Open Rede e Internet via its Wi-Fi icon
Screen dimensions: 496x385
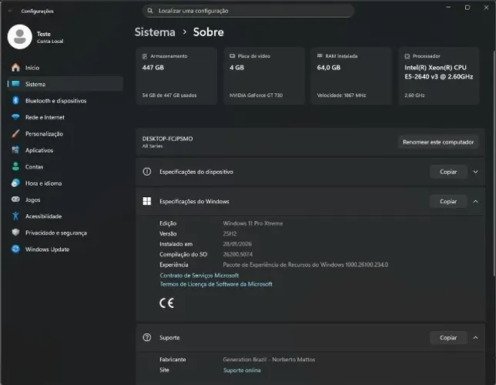[x=15, y=117]
